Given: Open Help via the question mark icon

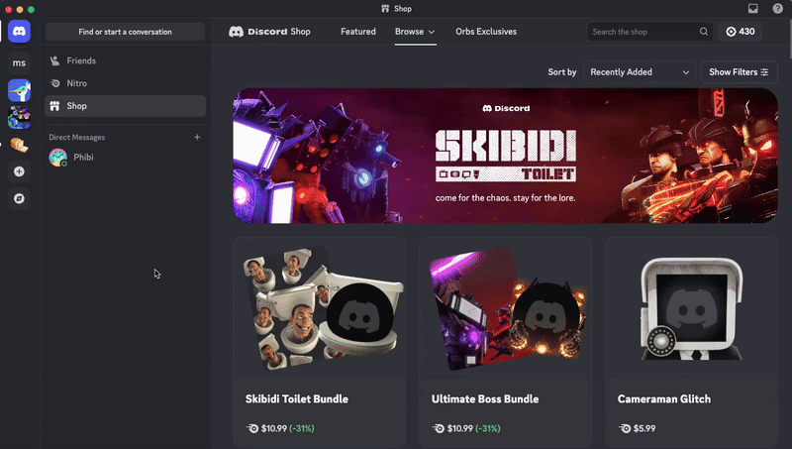Looking at the screenshot, I should click(x=777, y=8).
